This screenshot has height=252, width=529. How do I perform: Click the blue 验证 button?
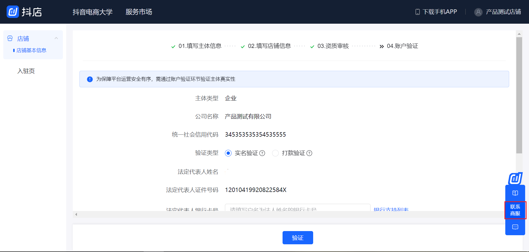[x=298, y=238]
